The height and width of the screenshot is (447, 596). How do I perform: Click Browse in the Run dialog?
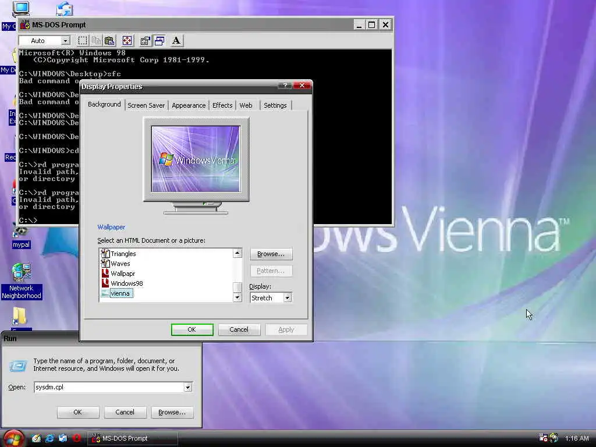(x=172, y=412)
